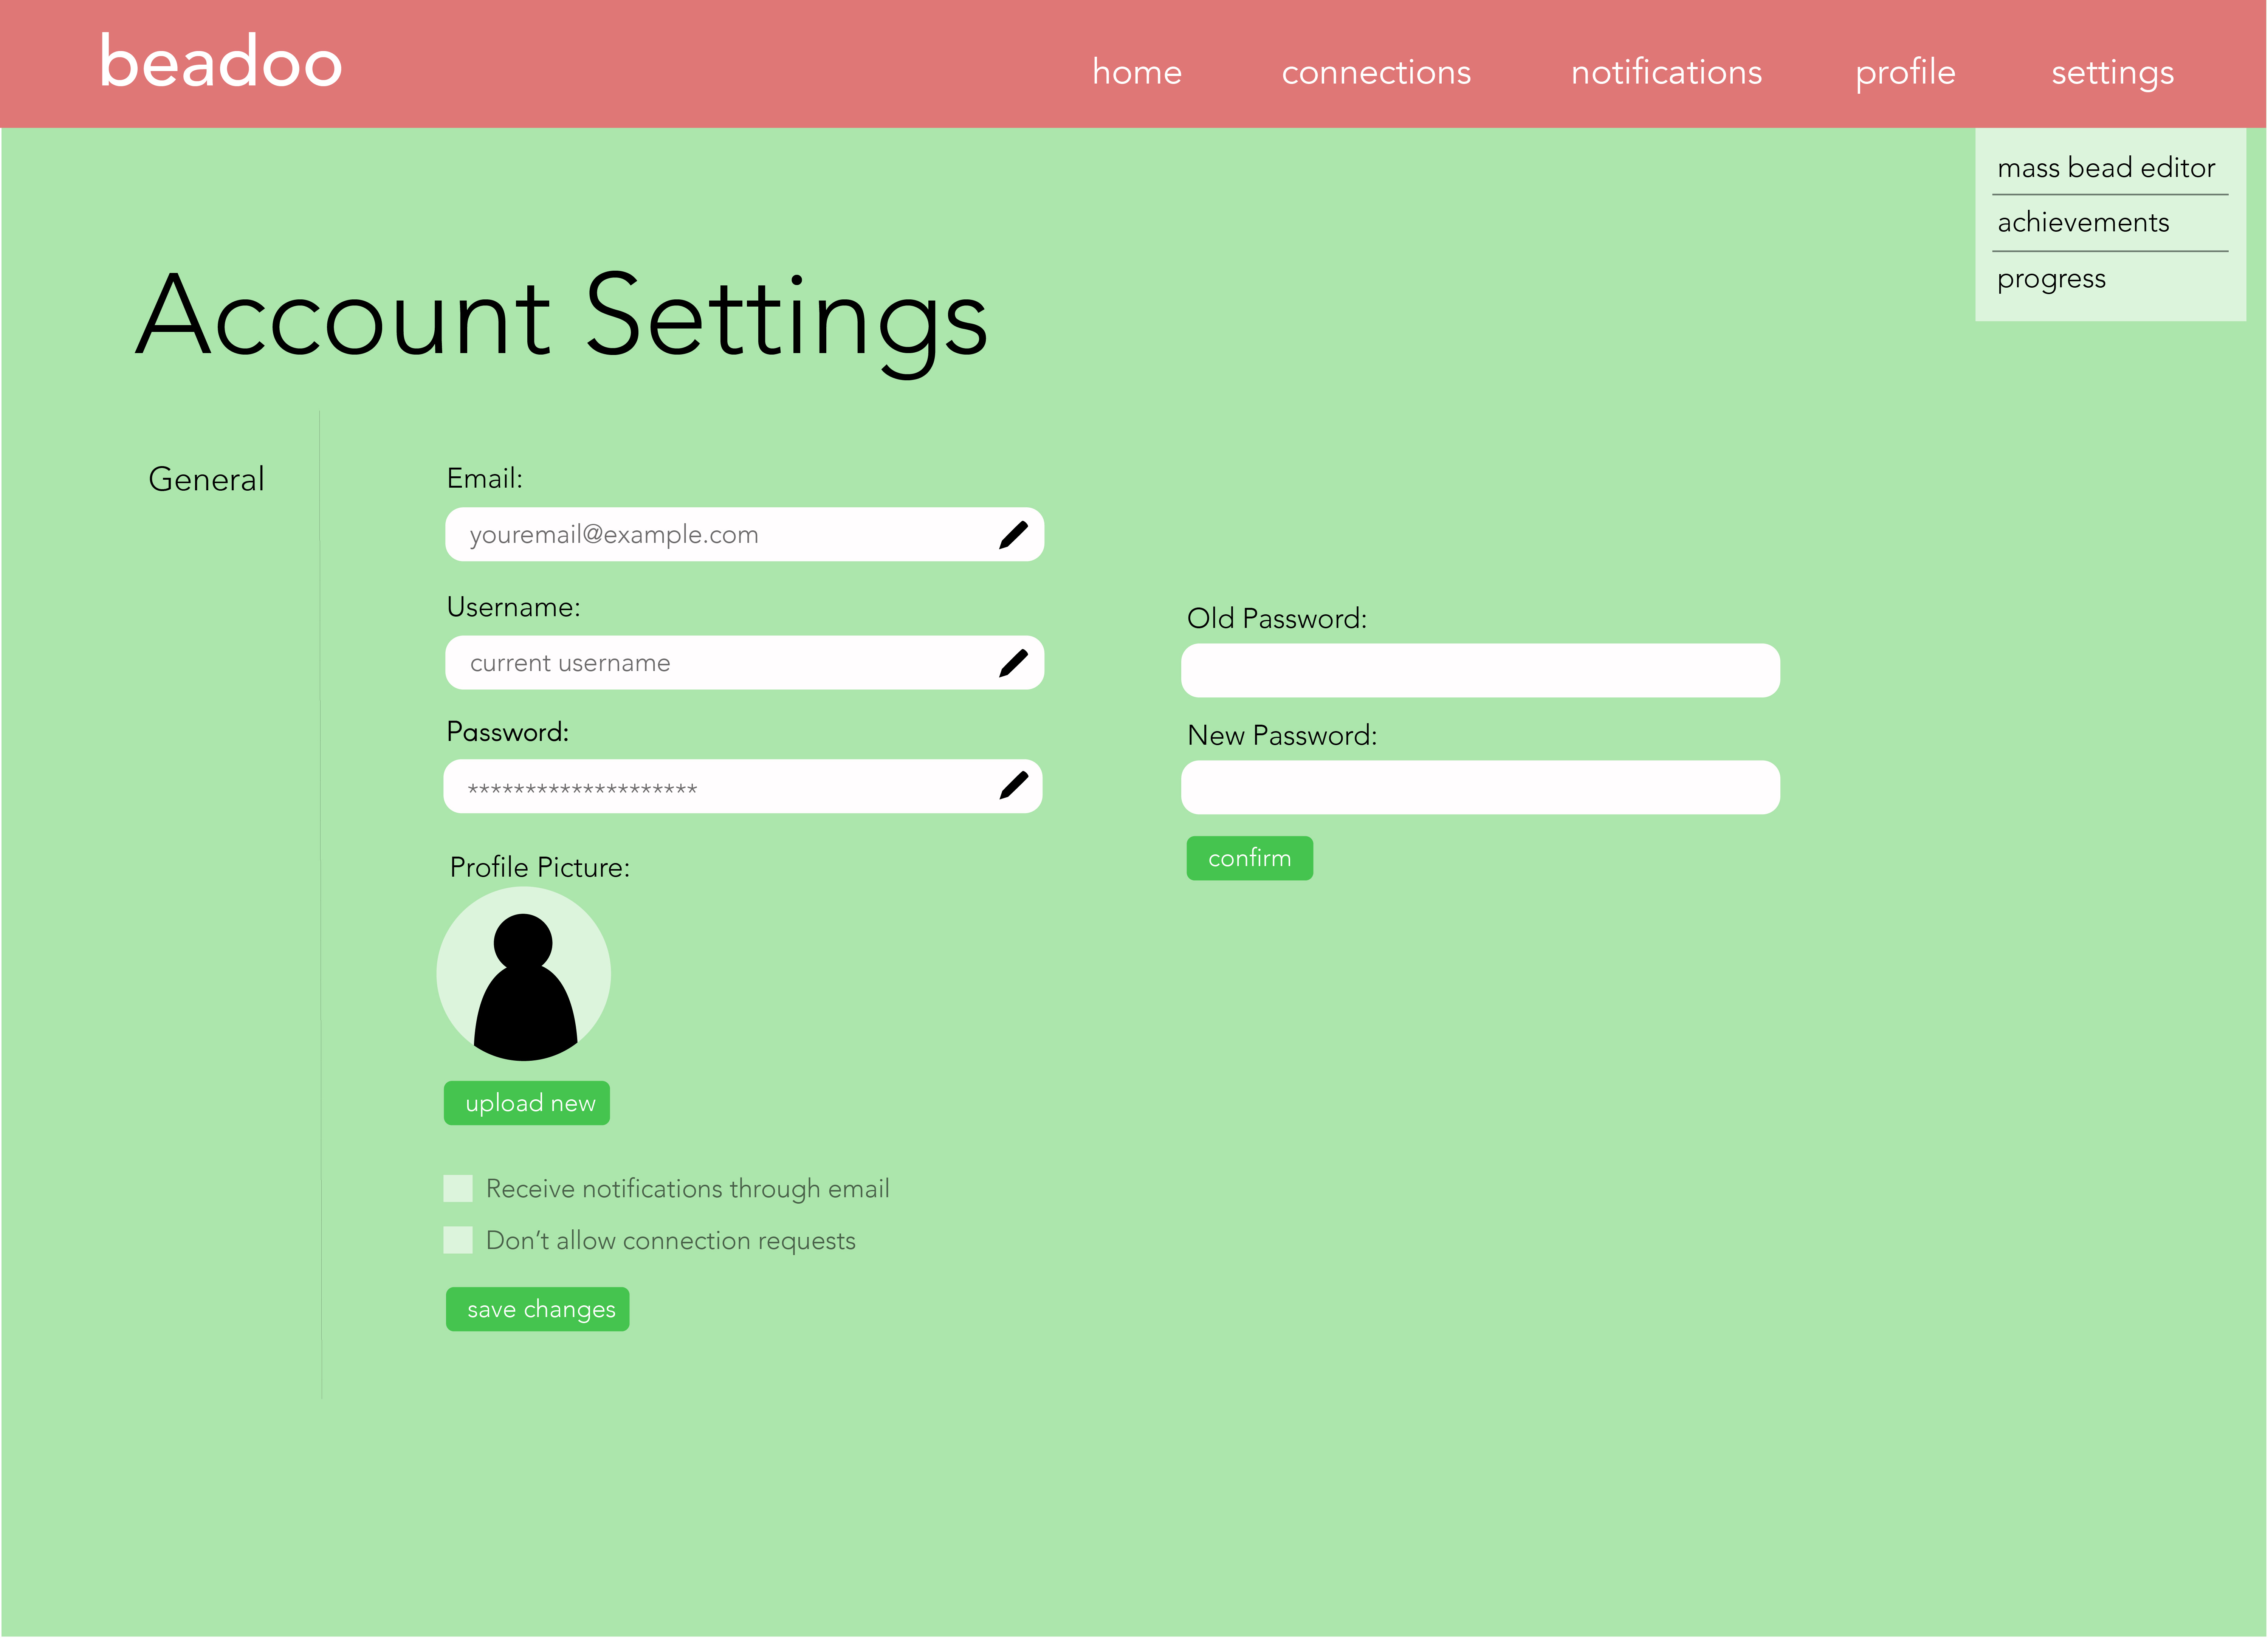
Task: Focus the Old Password input field
Action: (x=1480, y=670)
